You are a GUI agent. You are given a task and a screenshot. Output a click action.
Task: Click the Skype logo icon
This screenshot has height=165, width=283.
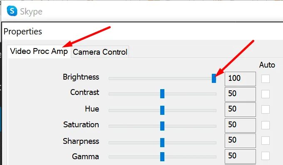tap(12, 11)
